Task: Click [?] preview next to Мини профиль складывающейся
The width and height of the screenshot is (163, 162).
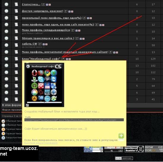Action: [72, 30]
